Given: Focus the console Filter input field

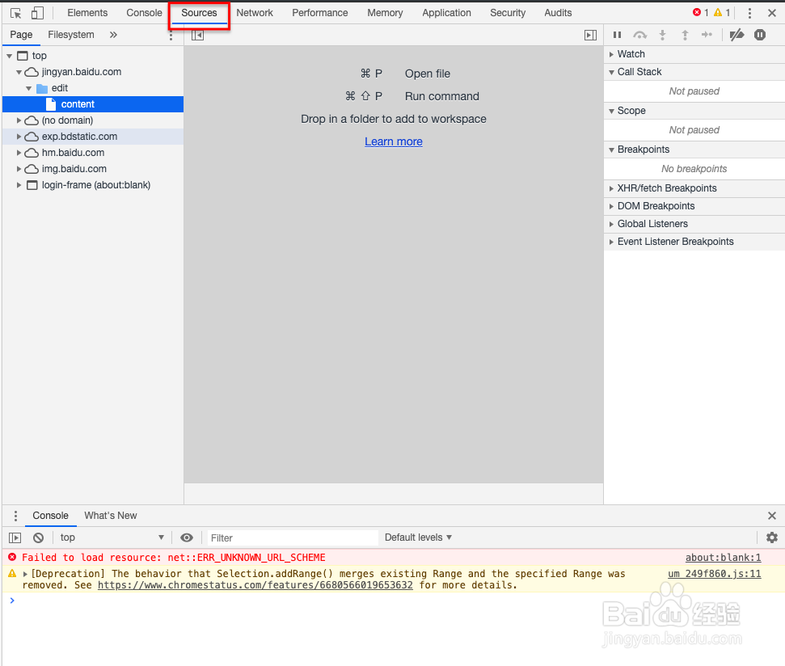Looking at the screenshot, I should pyautogui.click(x=293, y=538).
